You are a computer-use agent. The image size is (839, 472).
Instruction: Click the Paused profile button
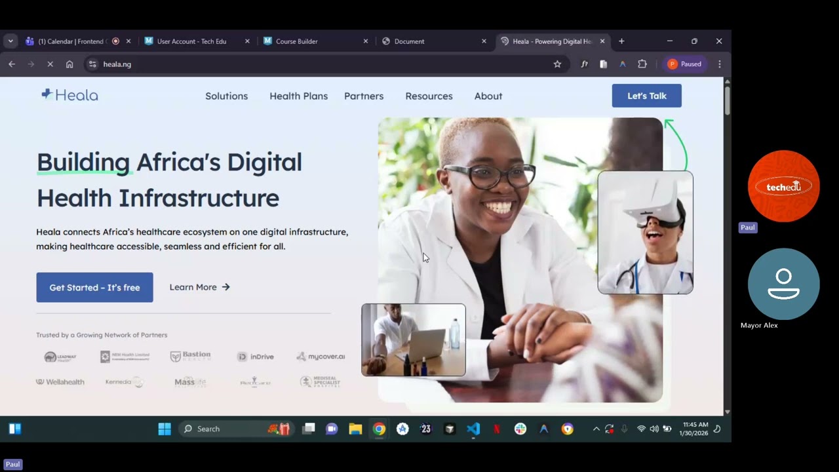coord(685,64)
